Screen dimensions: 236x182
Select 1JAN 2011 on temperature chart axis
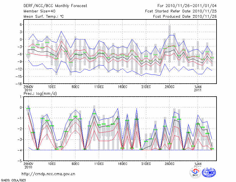[x=198, y=88]
